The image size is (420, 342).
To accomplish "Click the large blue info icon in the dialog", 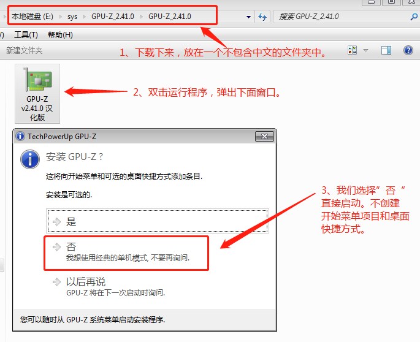I will tap(30, 159).
